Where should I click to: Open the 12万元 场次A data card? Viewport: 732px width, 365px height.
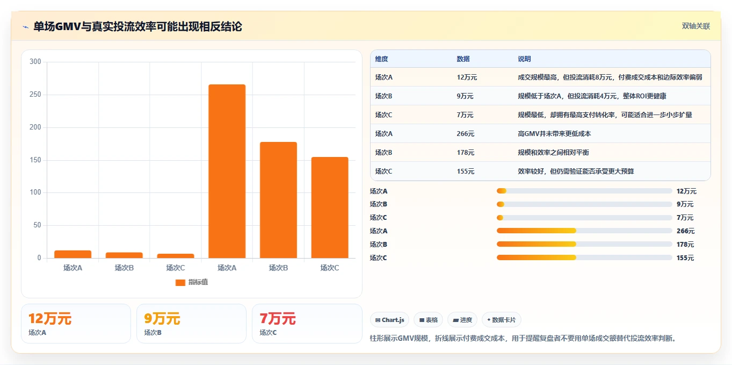[x=76, y=324]
